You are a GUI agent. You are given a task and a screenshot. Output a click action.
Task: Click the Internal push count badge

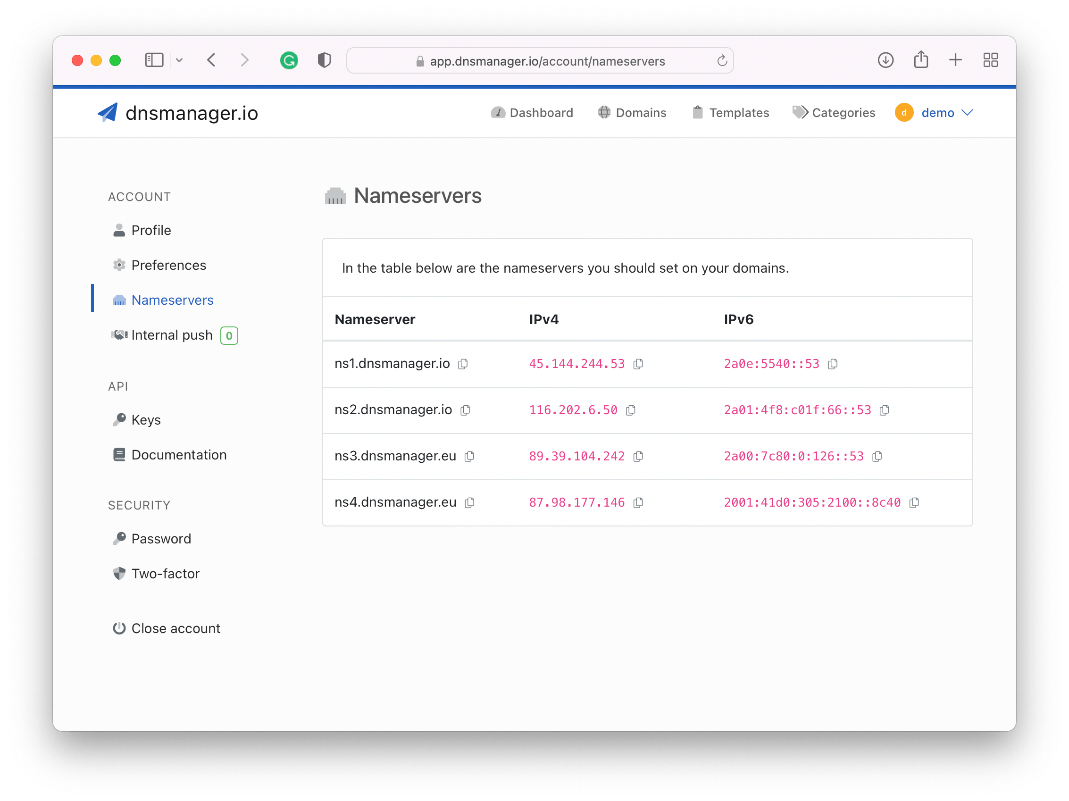(229, 335)
